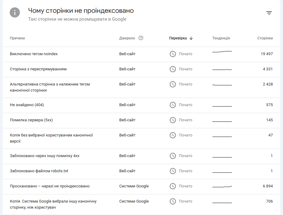Click clock icon for robots.txt blocked row
Screen dimensions: 283x215
(x=173, y=171)
